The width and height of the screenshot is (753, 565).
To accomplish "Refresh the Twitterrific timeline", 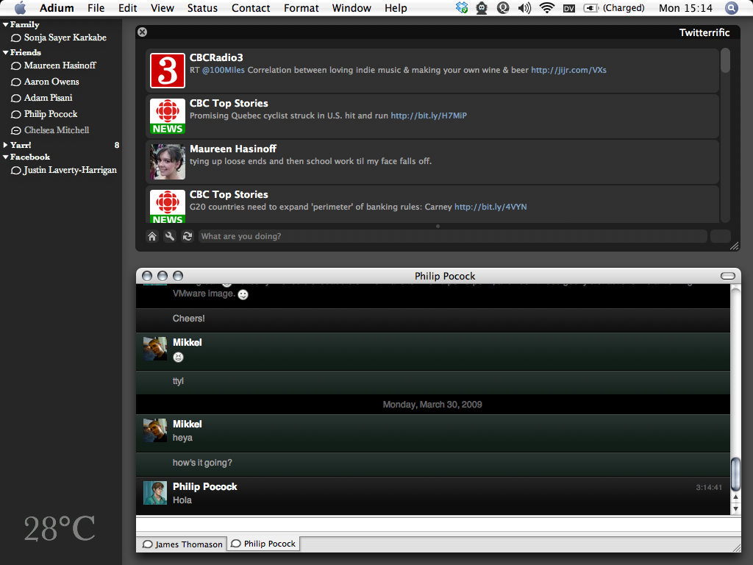I will pos(188,236).
